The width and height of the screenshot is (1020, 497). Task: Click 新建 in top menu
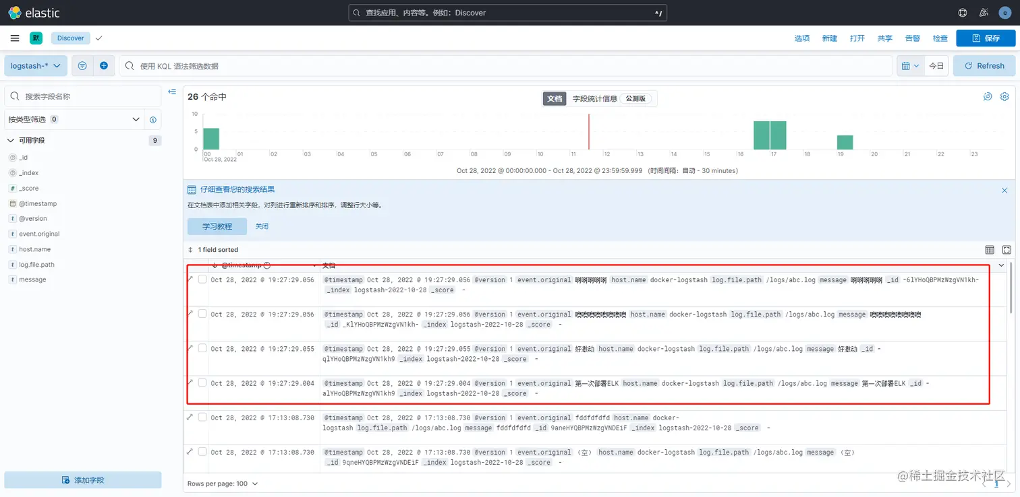(830, 38)
